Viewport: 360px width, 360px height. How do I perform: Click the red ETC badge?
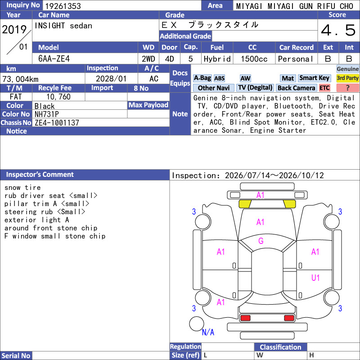324,88
